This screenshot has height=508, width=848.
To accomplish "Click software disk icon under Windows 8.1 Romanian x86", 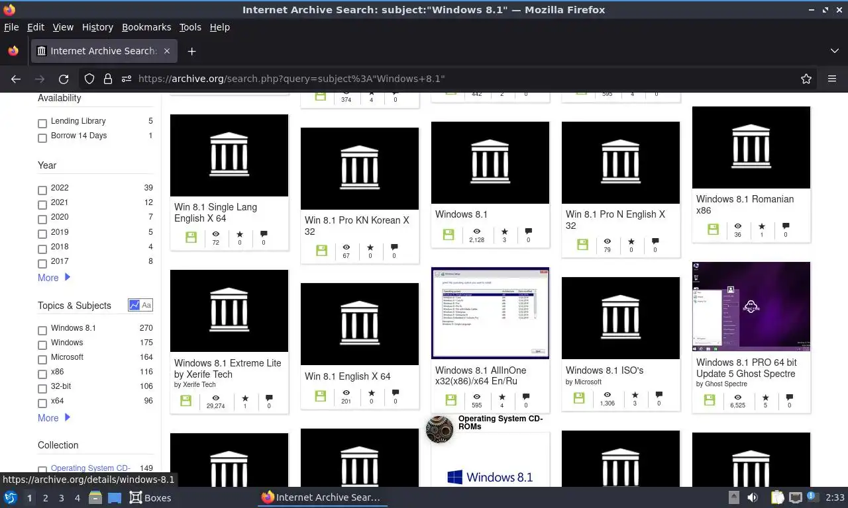I will pos(714,230).
